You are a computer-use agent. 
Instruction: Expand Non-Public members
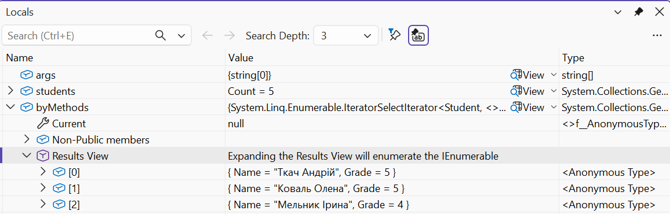tap(27, 139)
